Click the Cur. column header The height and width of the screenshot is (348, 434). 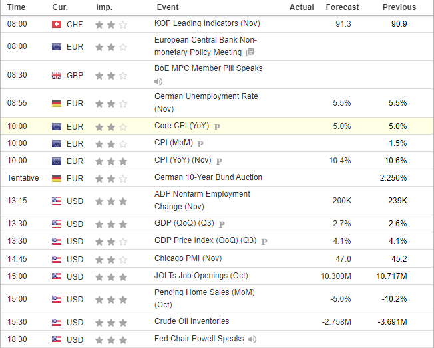point(60,7)
